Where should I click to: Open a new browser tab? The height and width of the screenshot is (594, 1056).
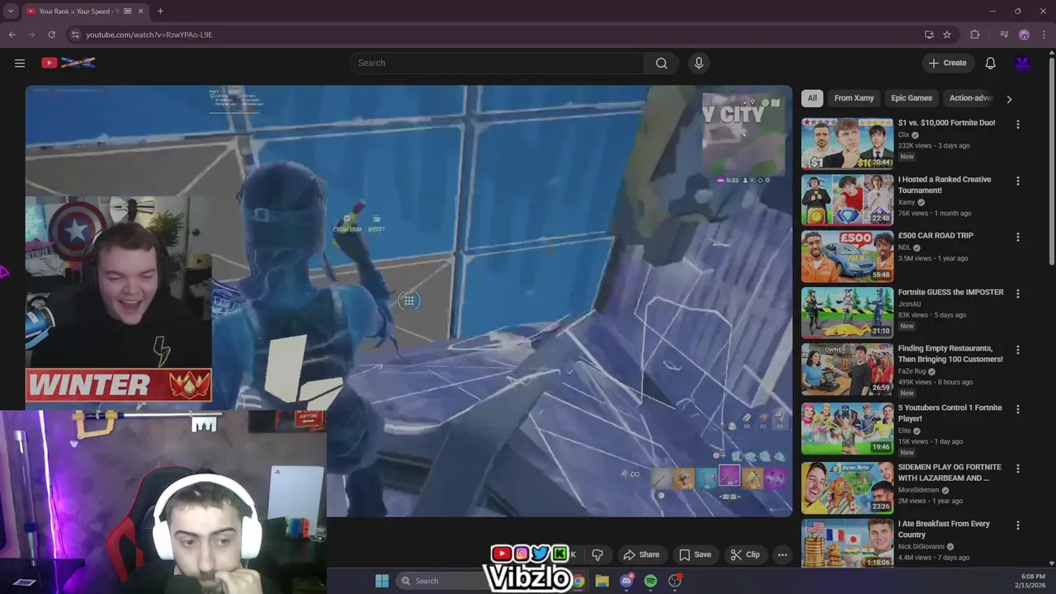160,12
